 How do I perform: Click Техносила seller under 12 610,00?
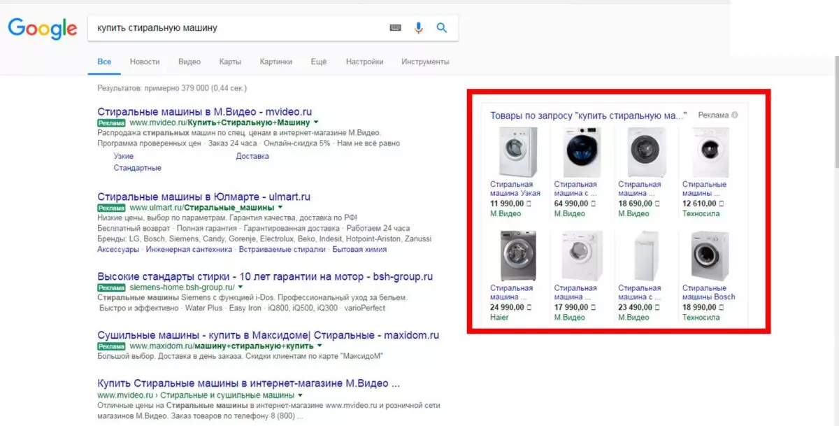click(701, 213)
